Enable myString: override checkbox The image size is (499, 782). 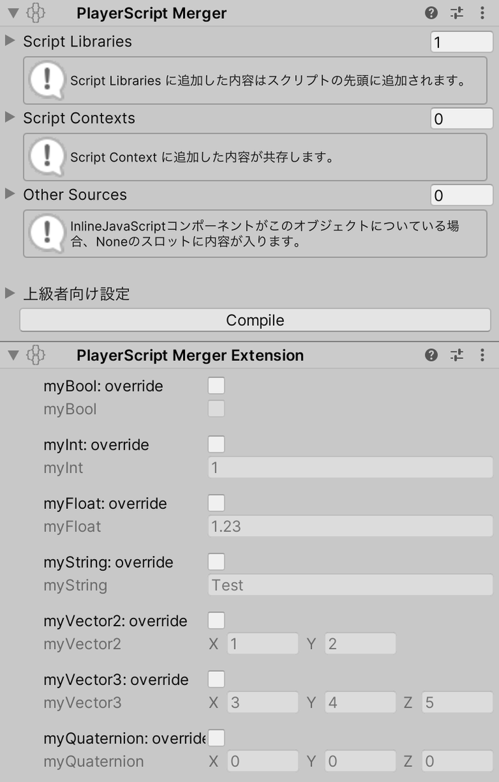(216, 562)
